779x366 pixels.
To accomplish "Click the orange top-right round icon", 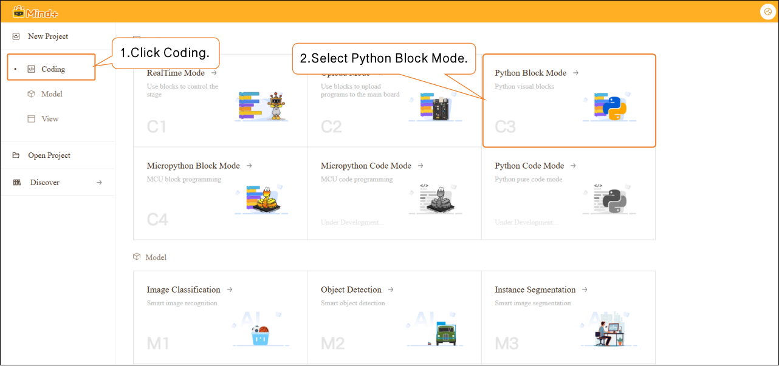I will (x=766, y=12).
